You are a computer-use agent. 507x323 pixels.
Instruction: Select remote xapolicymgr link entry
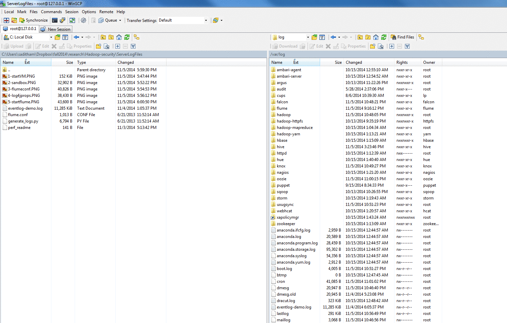click(x=288, y=217)
